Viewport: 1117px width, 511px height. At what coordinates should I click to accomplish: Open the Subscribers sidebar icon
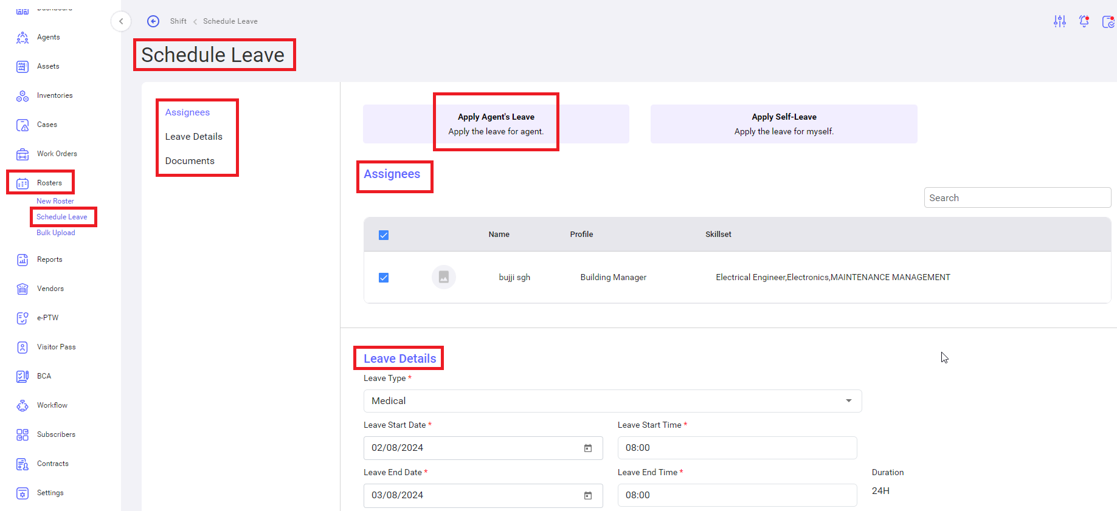22,435
